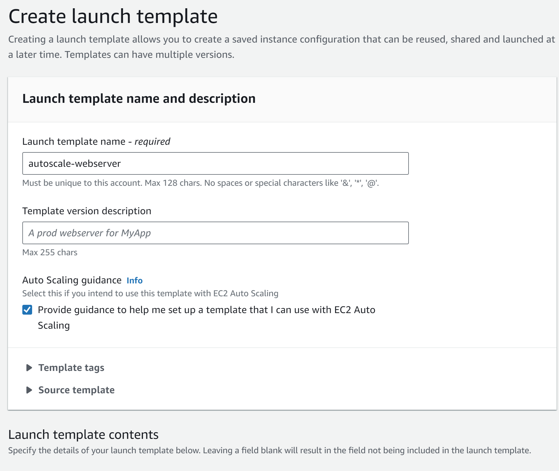Expand the Template tags section
The height and width of the screenshot is (471, 559).
coord(65,368)
